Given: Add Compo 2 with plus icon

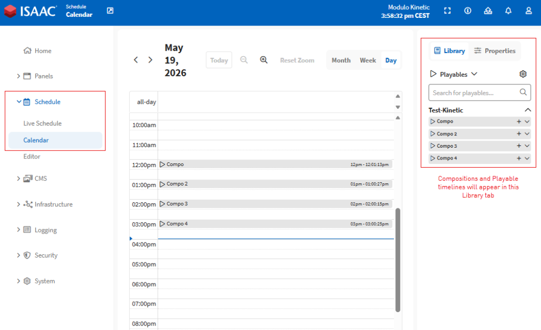Looking at the screenshot, I should pyautogui.click(x=519, y=134).
